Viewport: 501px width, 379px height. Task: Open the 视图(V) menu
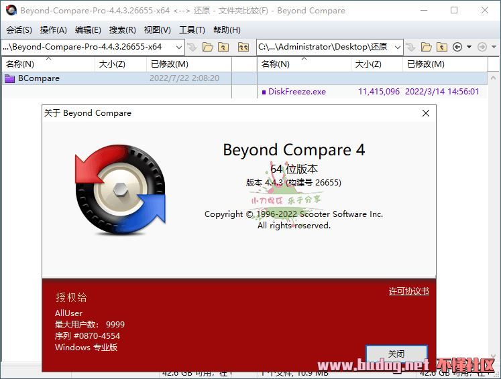157,30
